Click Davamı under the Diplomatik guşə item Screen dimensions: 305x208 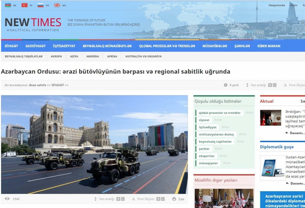(297, 183)
